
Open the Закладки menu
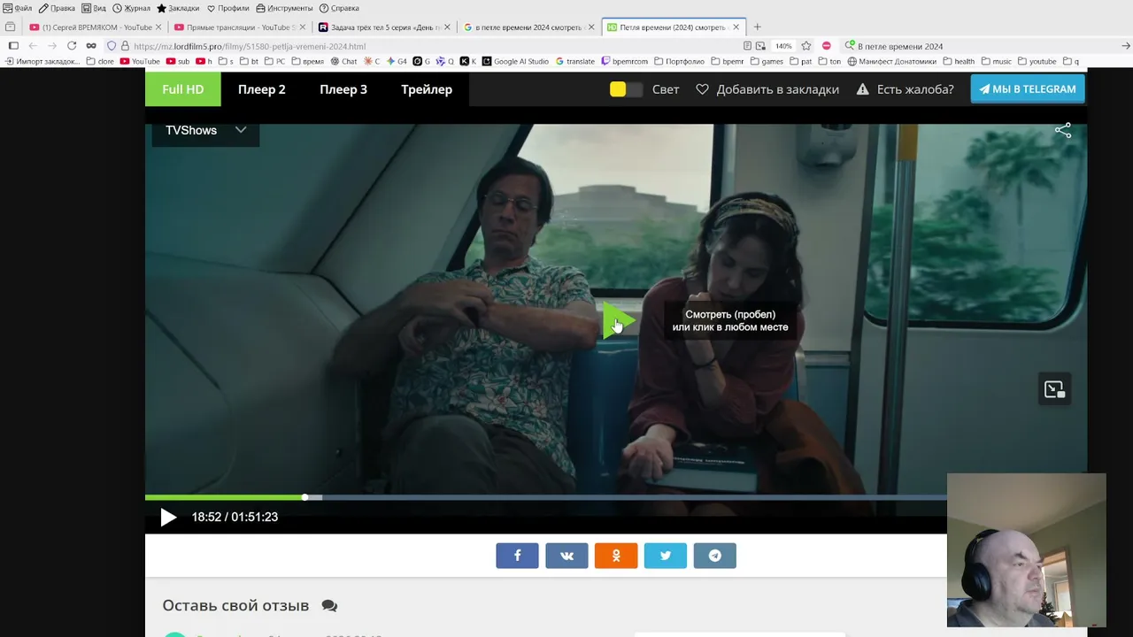tap(178, 8)
